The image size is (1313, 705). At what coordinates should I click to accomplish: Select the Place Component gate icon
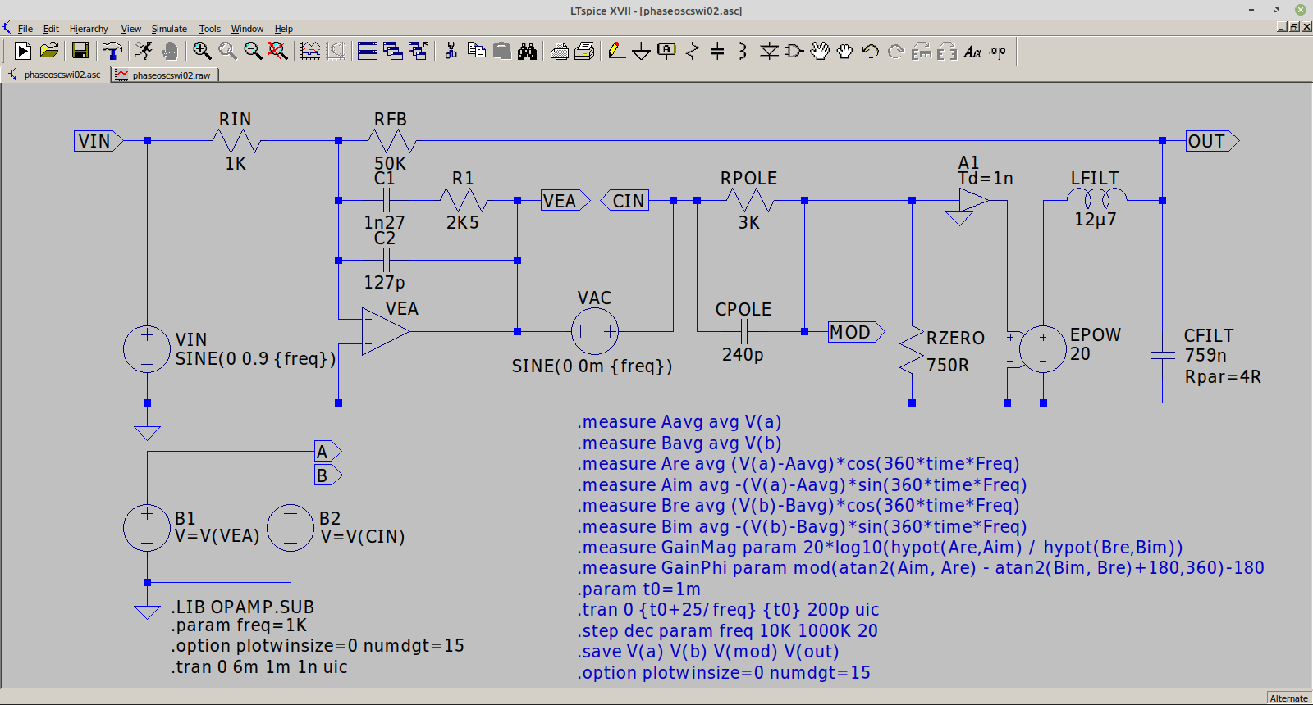794,51
